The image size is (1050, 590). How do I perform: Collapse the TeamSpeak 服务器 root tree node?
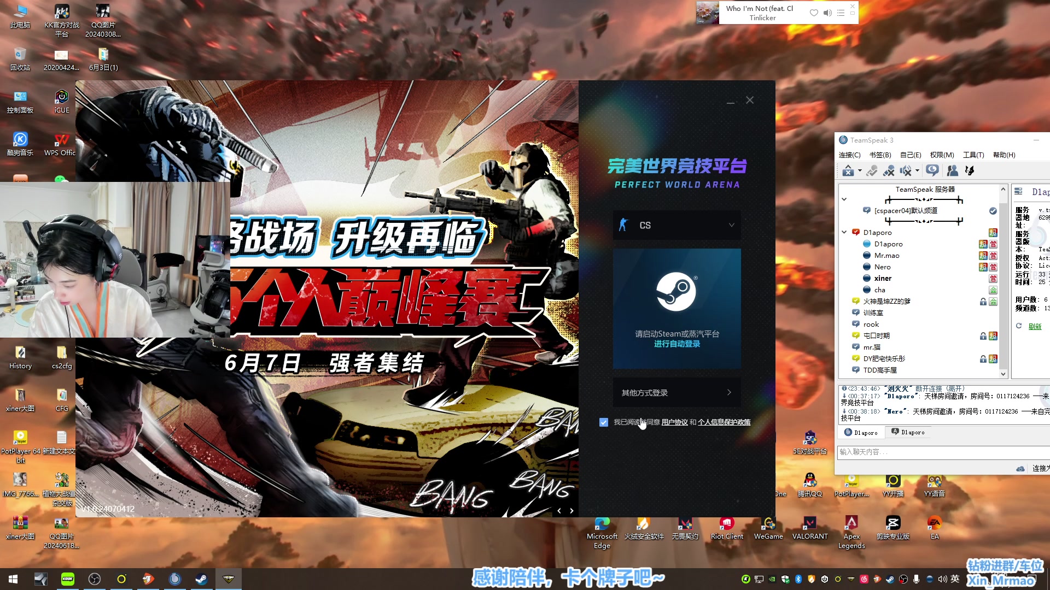pyautogui.click(x=844, y=199)
